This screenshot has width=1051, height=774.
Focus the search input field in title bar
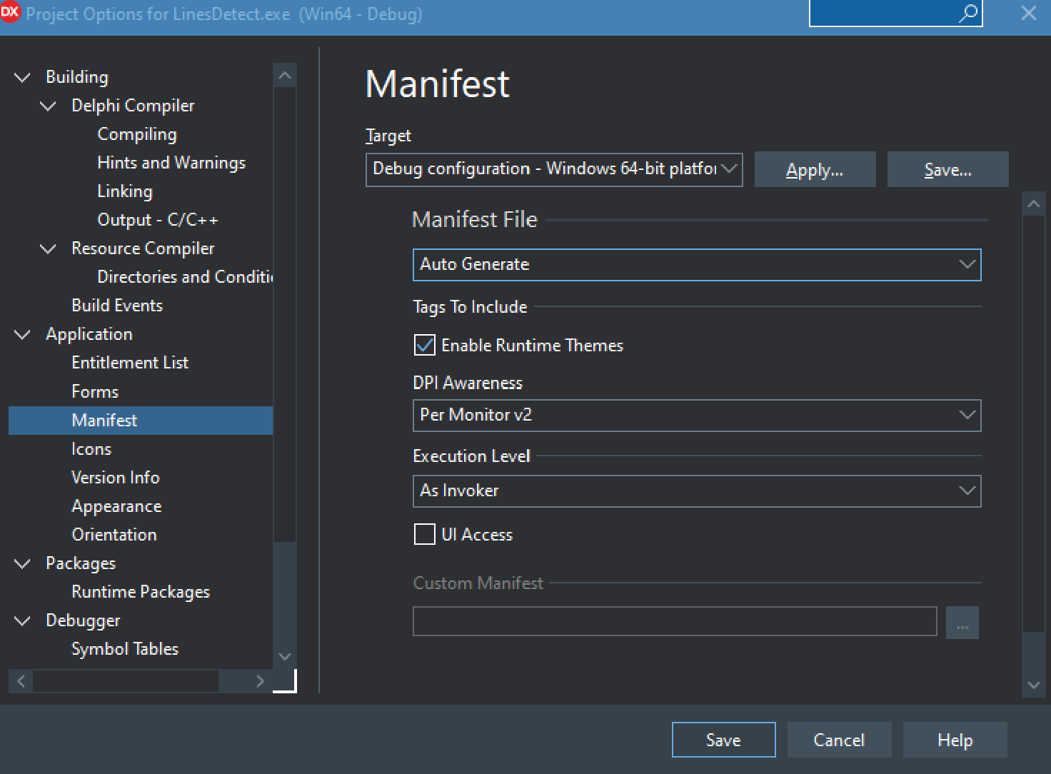click(x=884, y=13)
